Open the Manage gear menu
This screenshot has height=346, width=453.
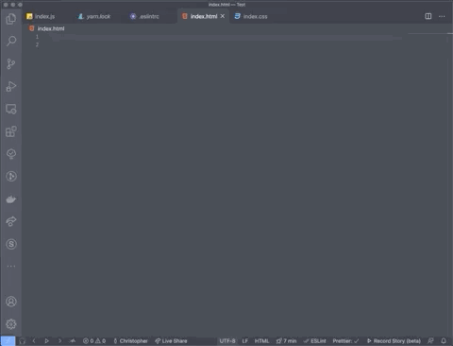(11, 324)
